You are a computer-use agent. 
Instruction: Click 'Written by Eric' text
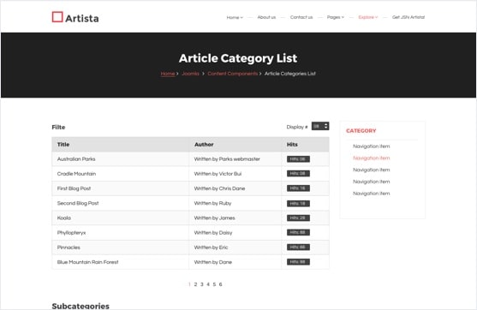pos(211,247)
